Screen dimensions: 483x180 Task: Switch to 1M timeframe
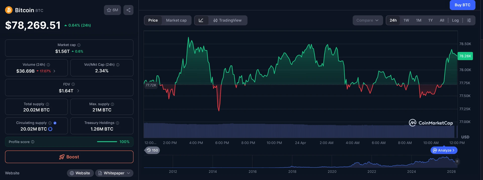(419, 20)
